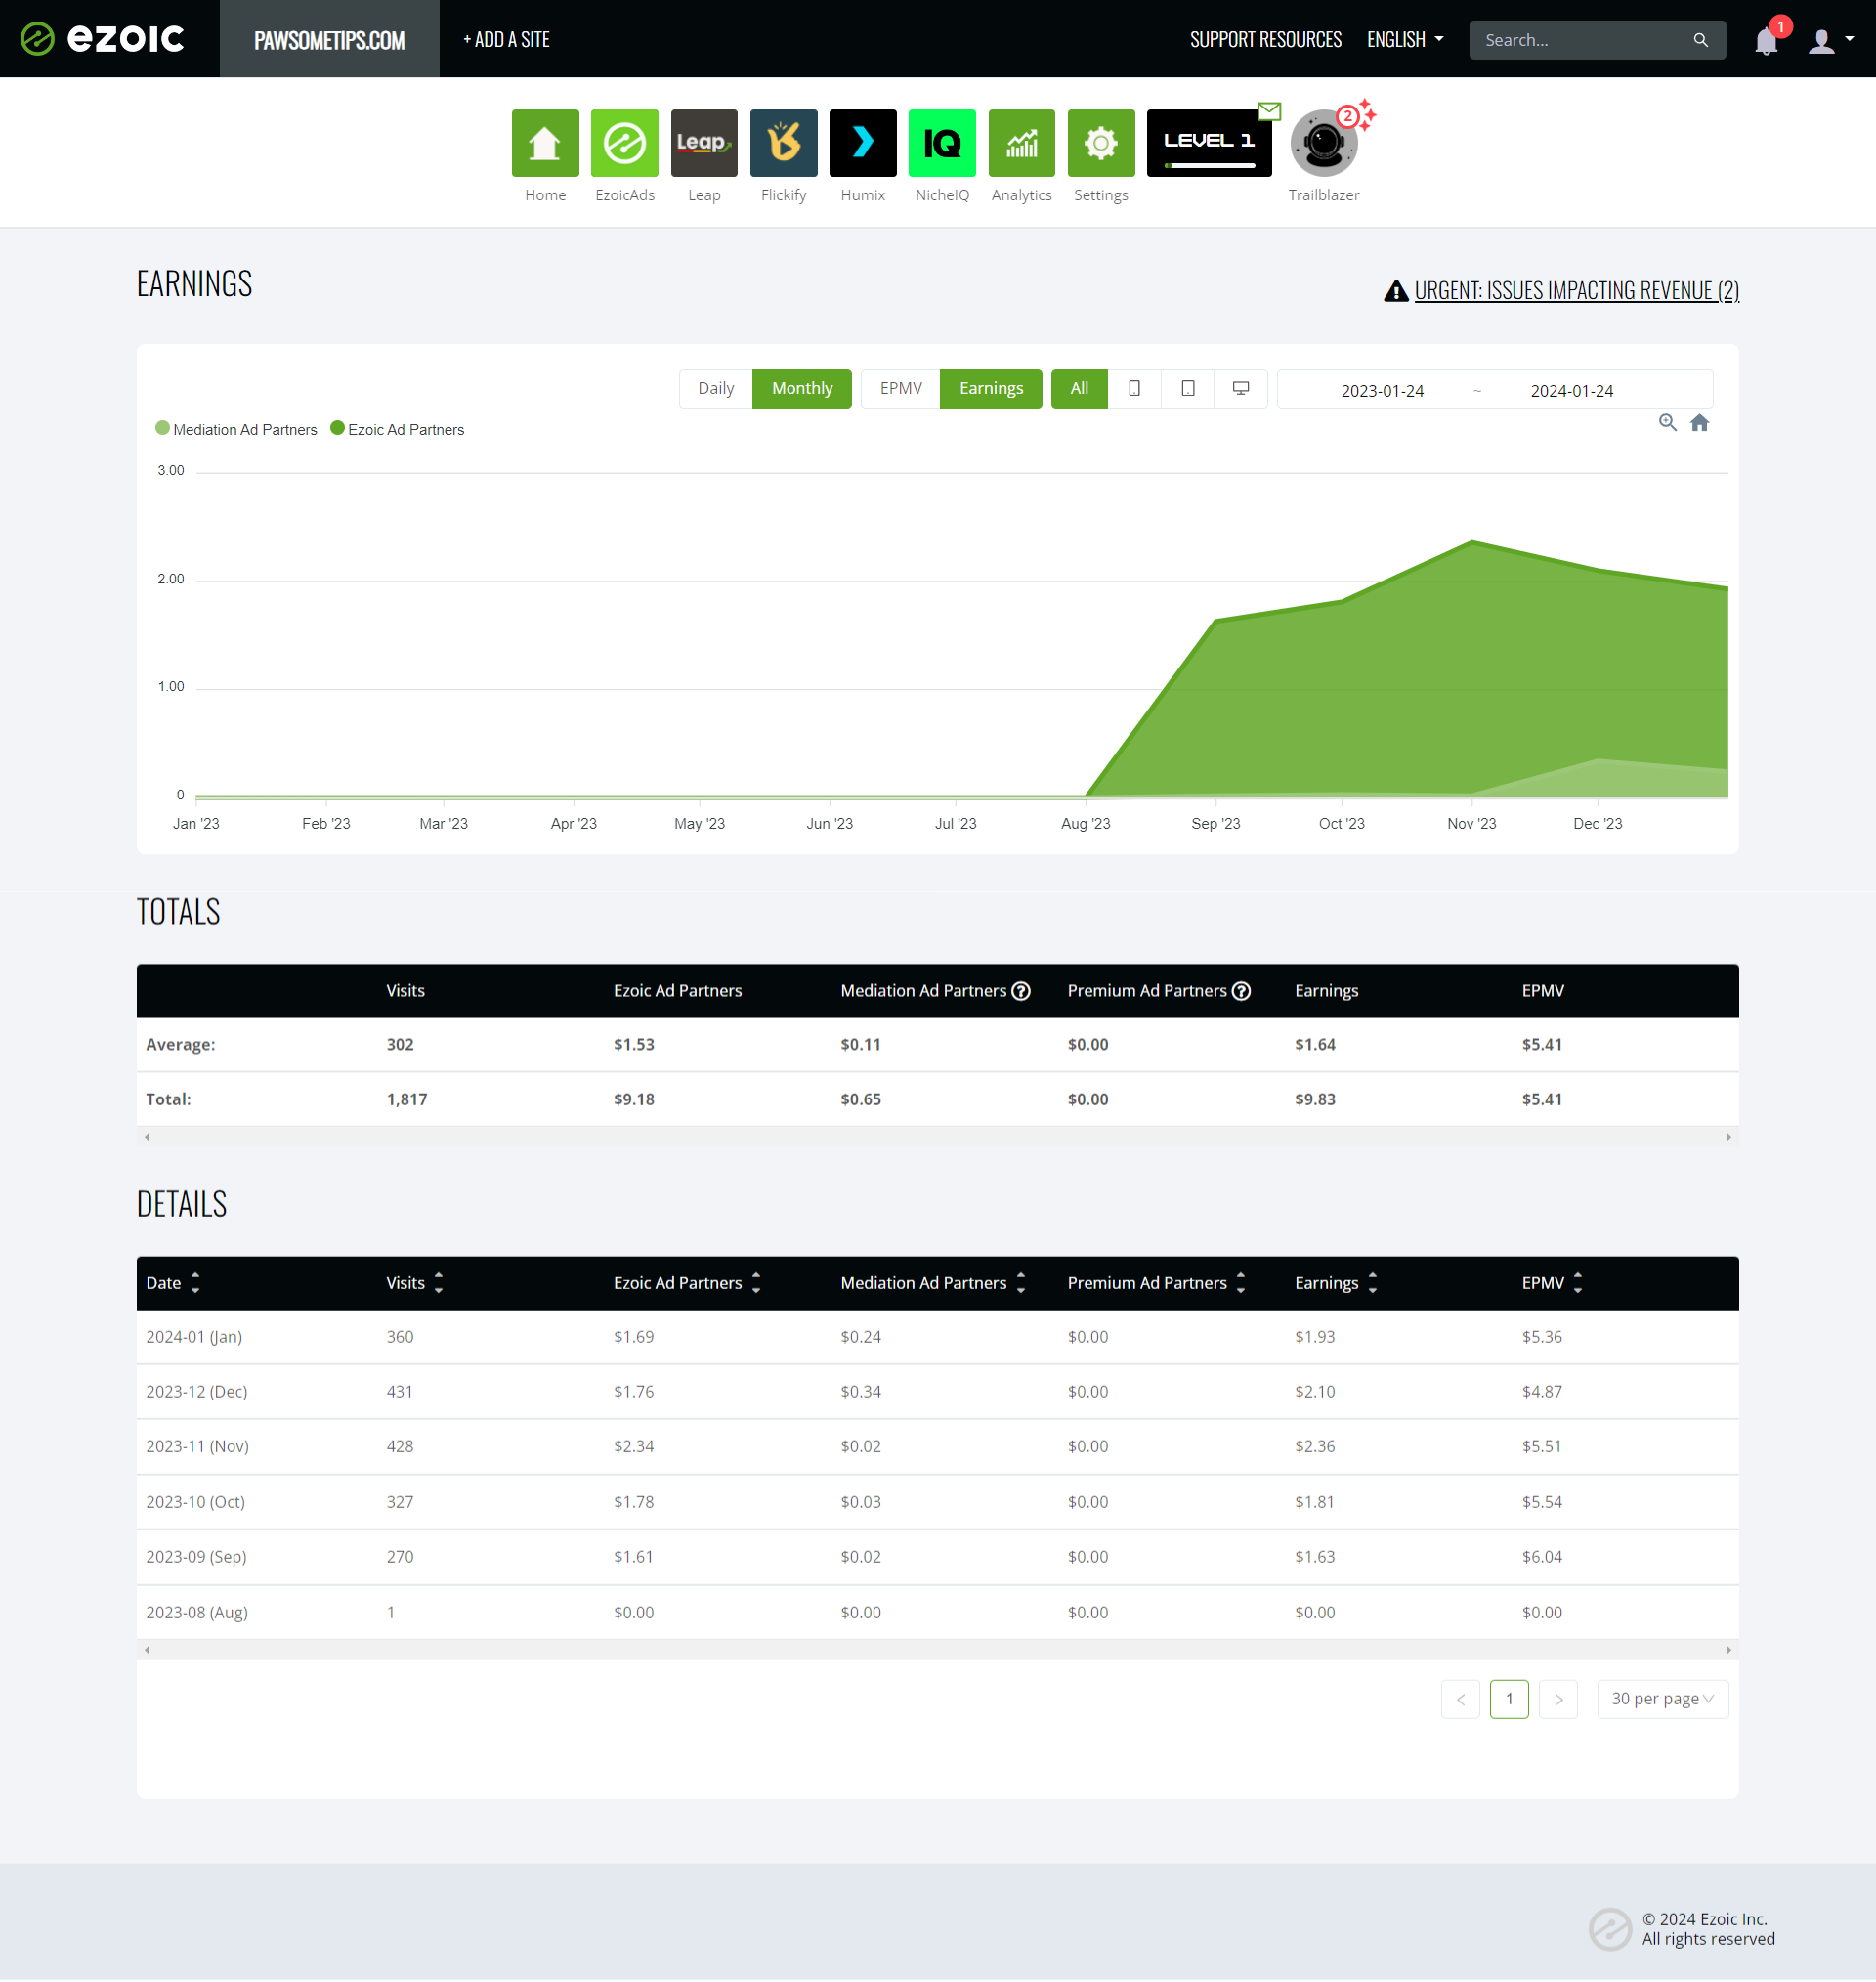Open the 30 per page dropdown
The image size is (1876, 1982).
click(1663, 1698)
